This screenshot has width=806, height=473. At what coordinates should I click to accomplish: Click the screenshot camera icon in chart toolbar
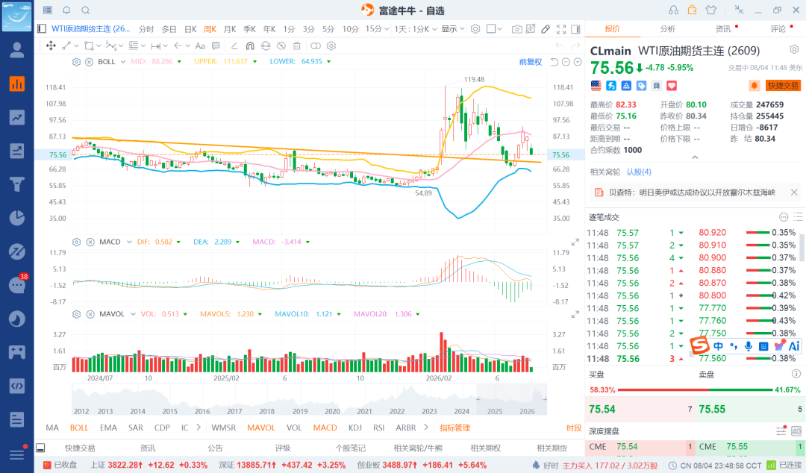pos(516,29)
